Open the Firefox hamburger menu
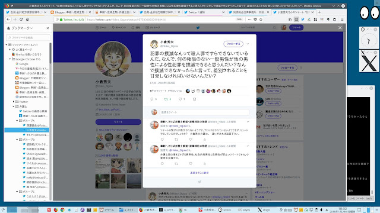Screen dimensions: 380x213 (342, 20)
